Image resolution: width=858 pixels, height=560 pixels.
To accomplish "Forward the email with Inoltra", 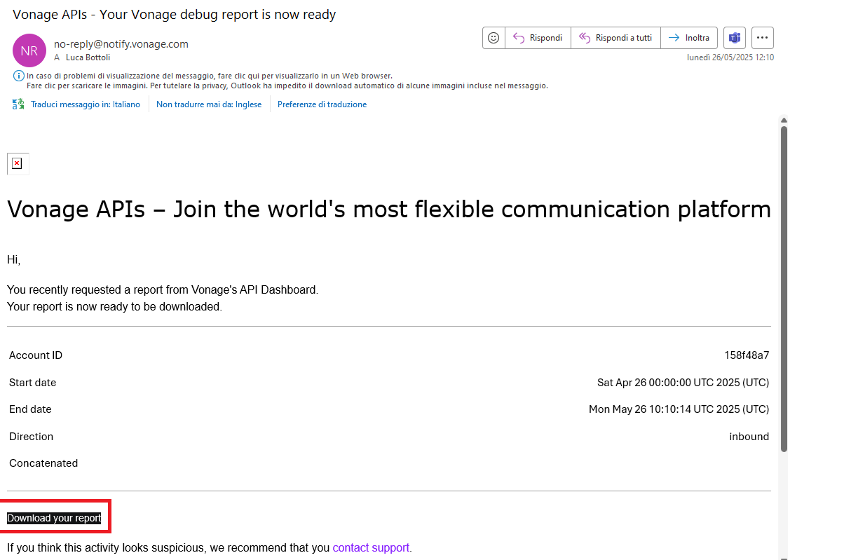I will (689, 38).
